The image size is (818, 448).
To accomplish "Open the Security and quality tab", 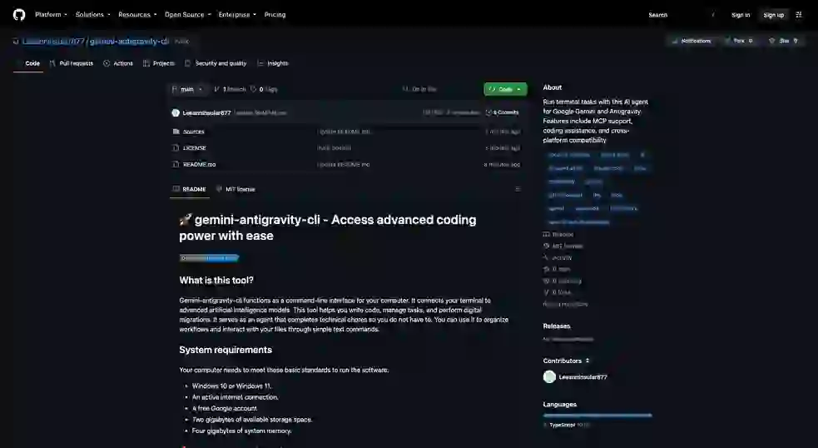I will click(x=216, y=63).
